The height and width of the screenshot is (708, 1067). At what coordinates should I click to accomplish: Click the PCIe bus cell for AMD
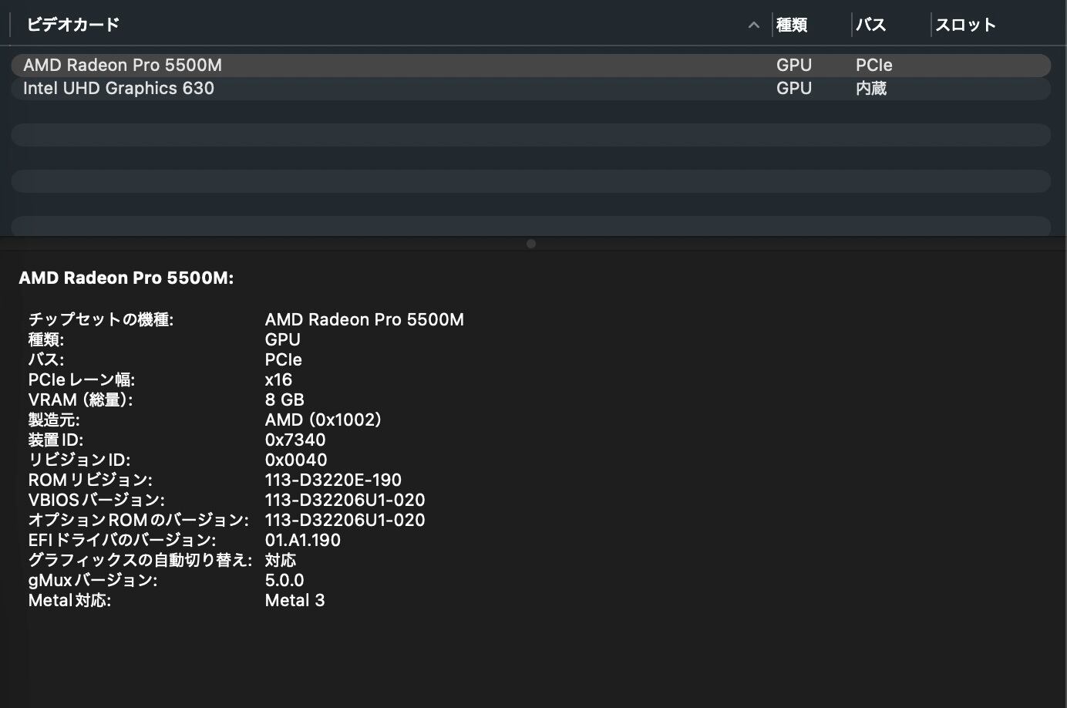[x=874, y=65]
